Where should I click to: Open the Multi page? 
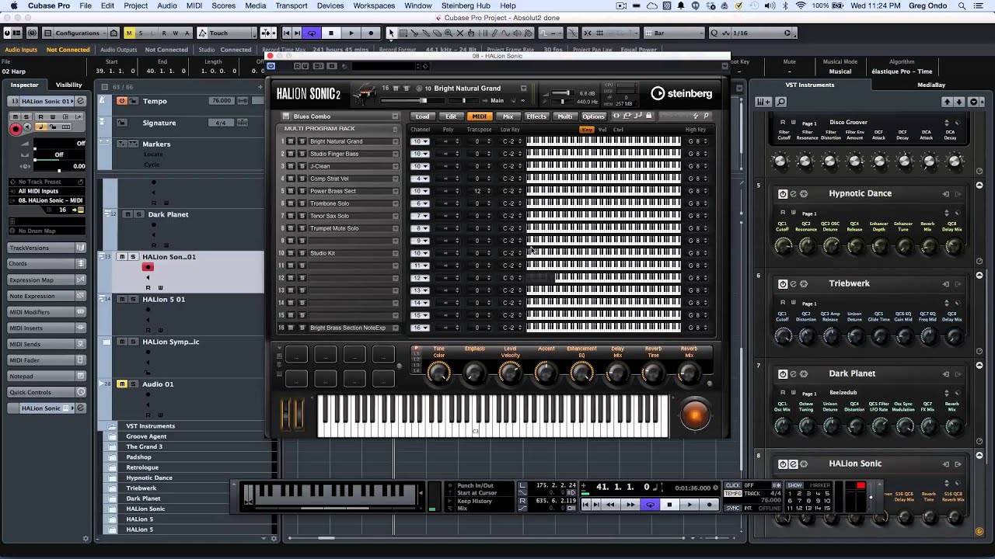pos(565,116)
